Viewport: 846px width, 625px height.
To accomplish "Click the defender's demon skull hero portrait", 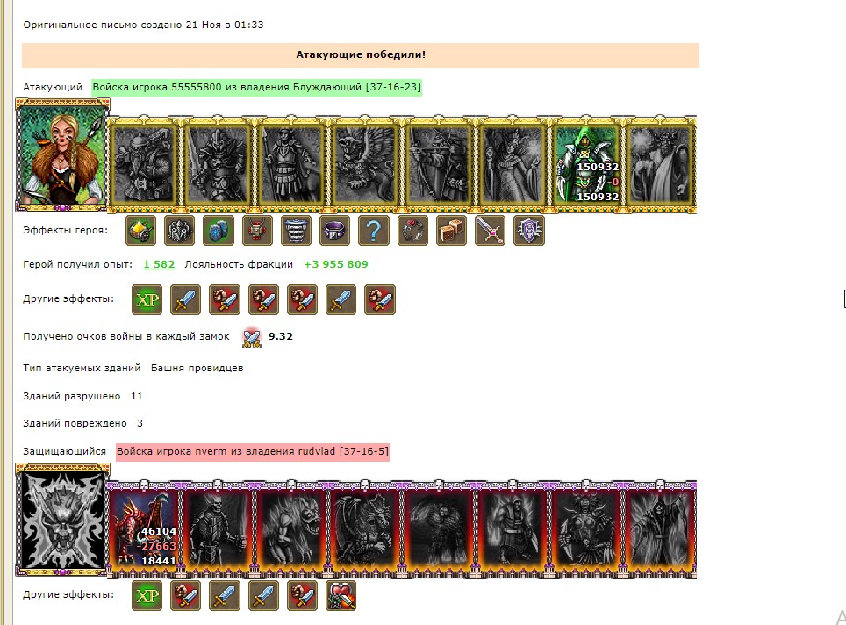I will (x=62, y=520).
